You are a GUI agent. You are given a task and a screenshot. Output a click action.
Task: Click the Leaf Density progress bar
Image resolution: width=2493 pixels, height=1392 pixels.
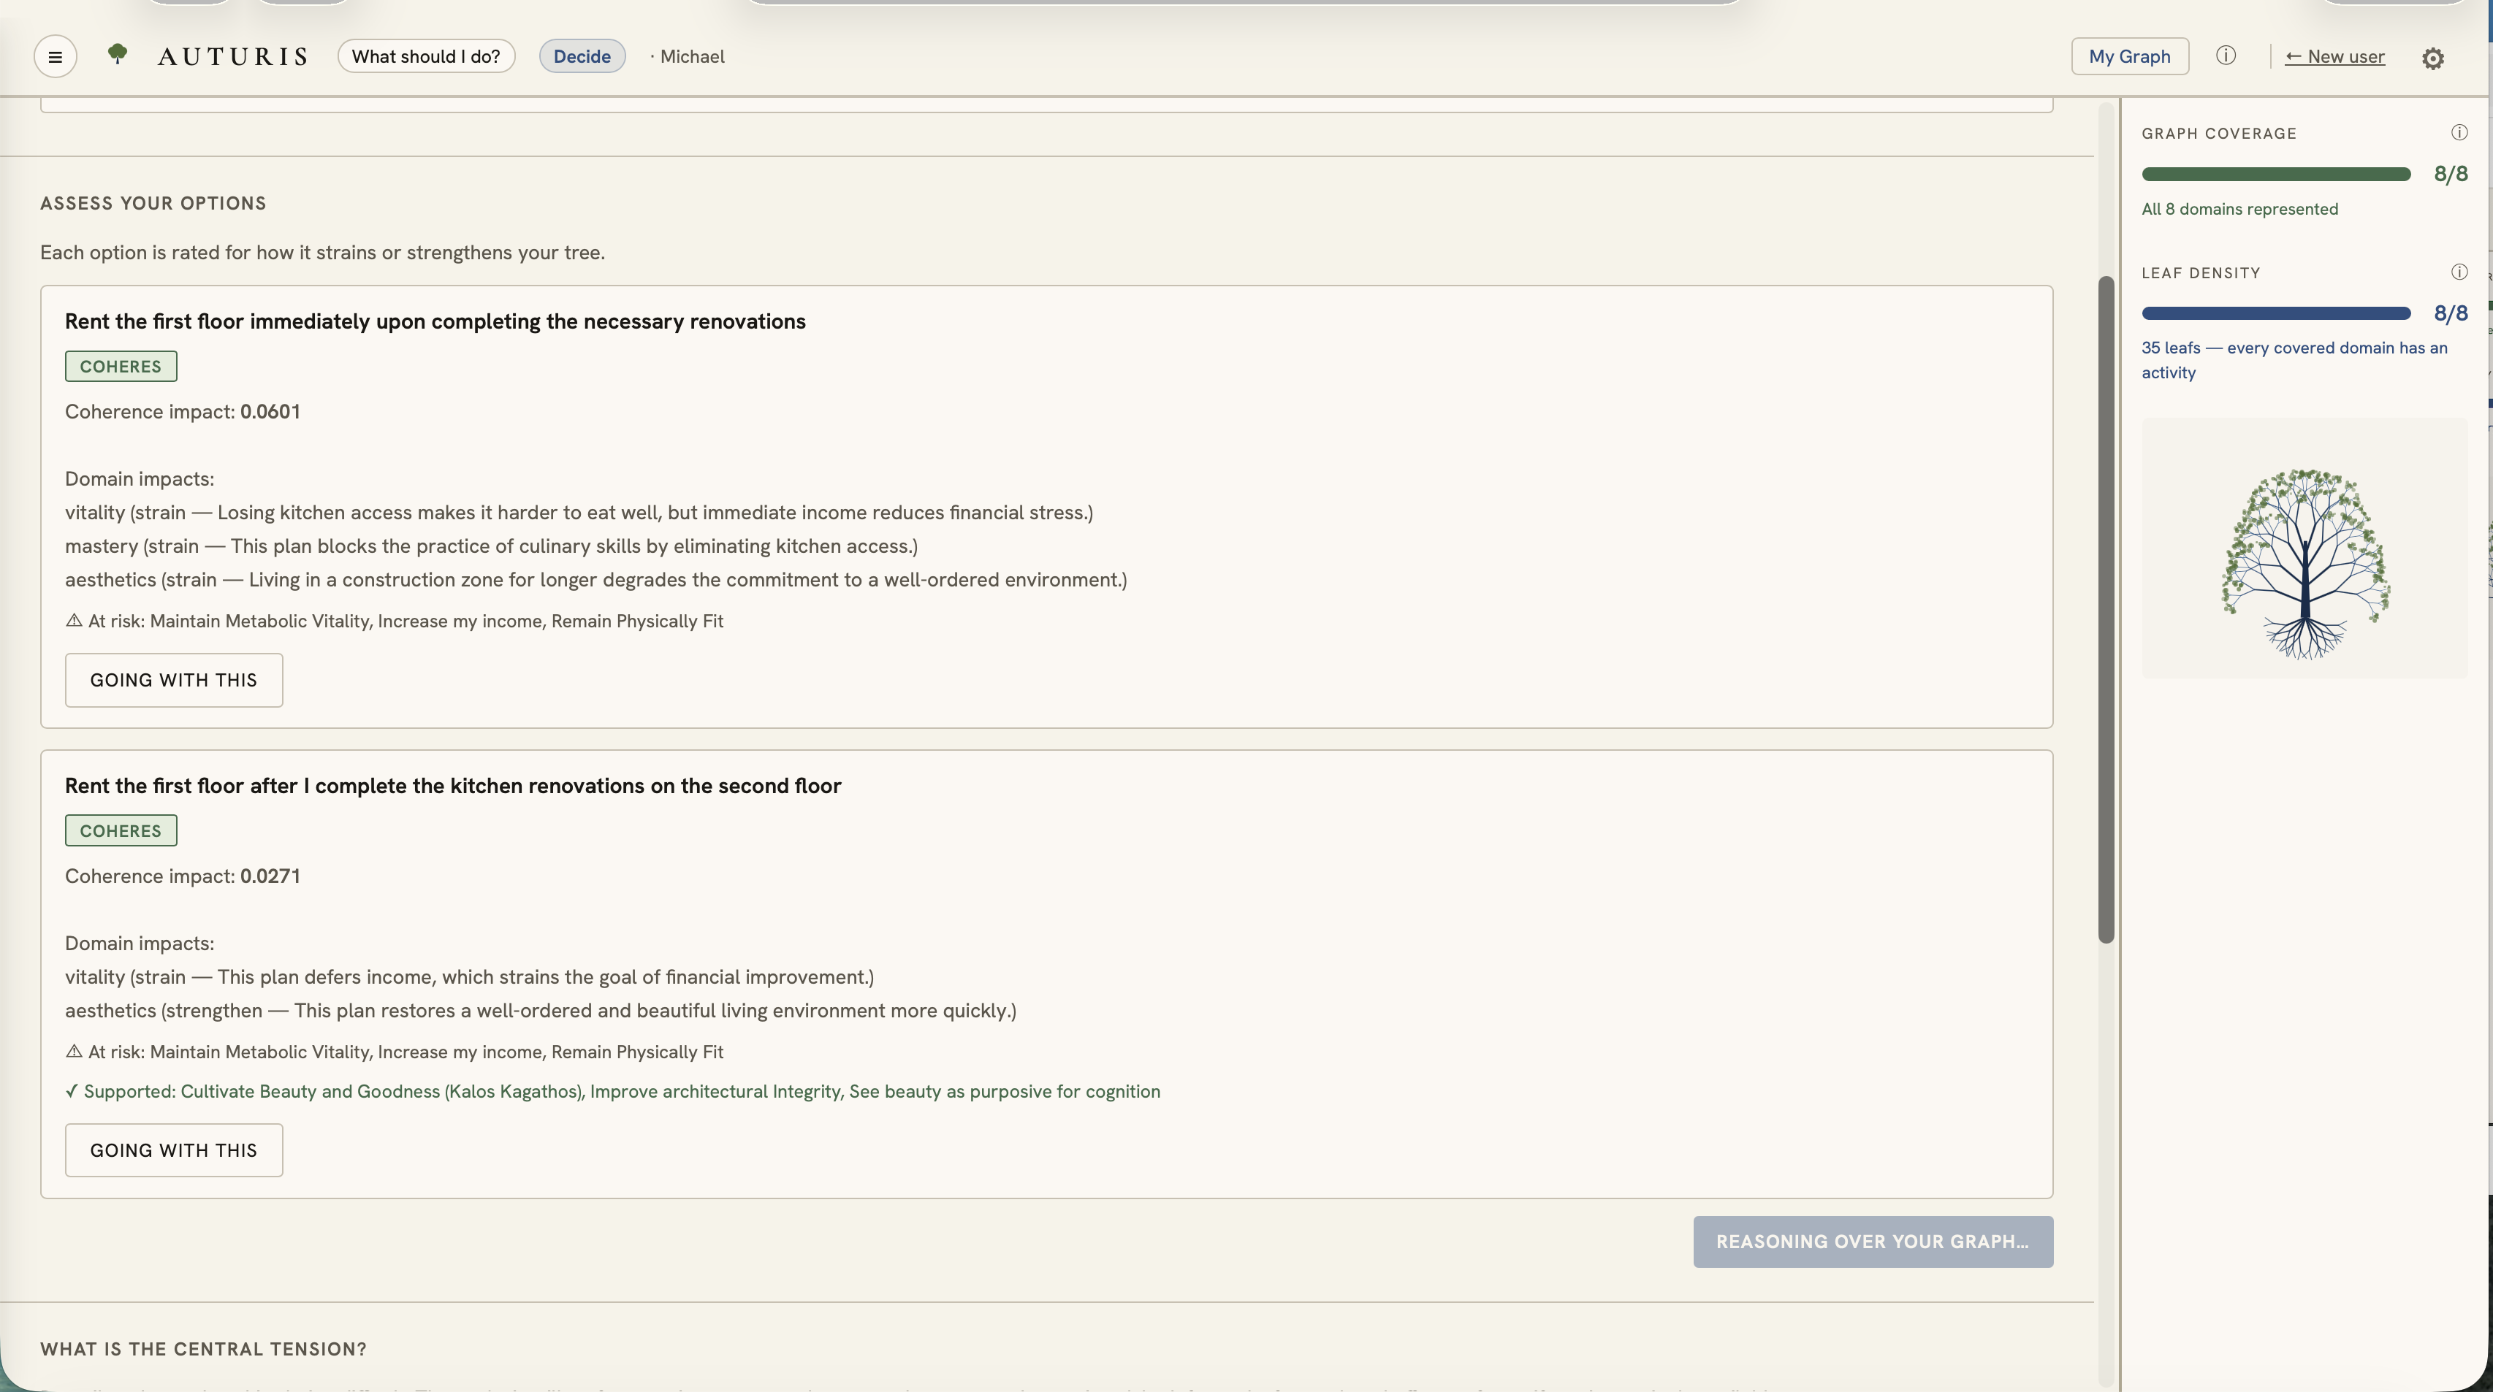pos(2276,313)
